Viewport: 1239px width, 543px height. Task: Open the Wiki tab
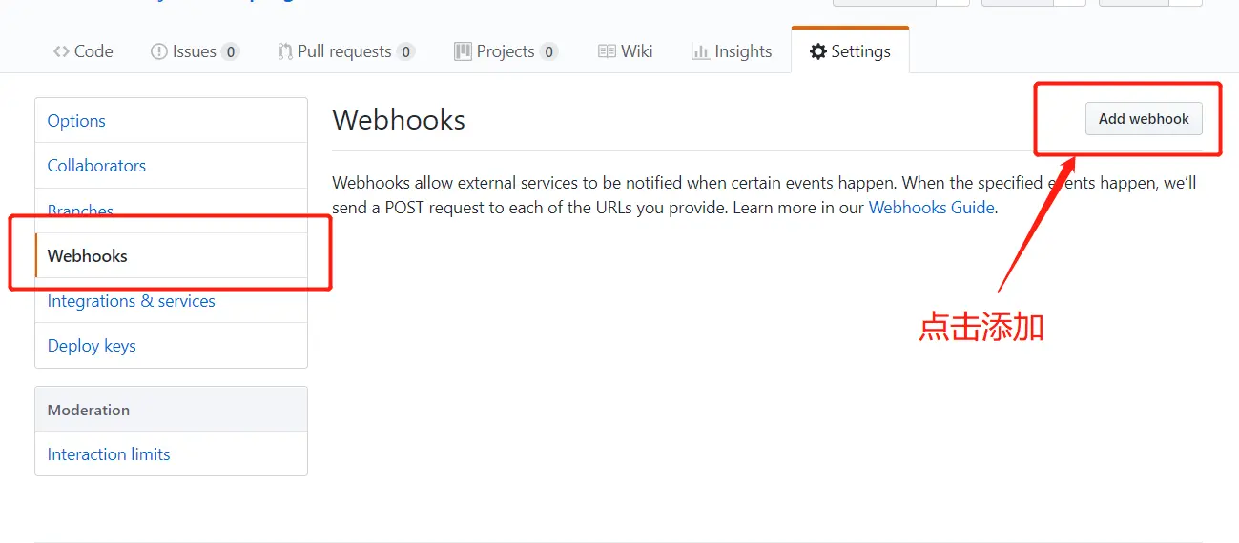tap(626, 51)
